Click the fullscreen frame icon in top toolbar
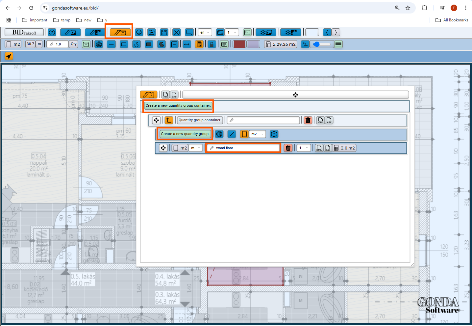The width and height of the screenshot is (472, 326). coord(220,32)
